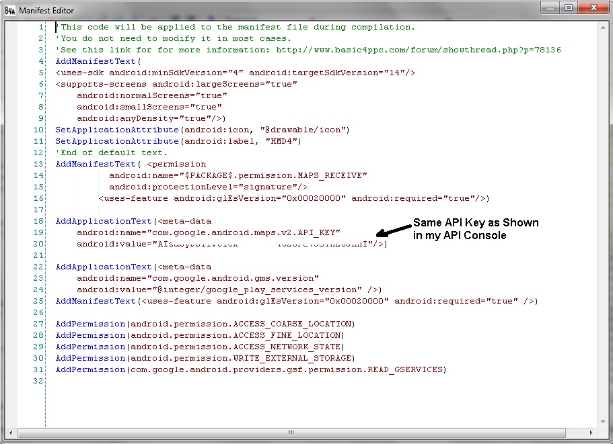Screen dimensions: 613x444
Task: Click AddPermission READ_GSERVICES line
Action: pyautogui.click(x=251, y=369)
